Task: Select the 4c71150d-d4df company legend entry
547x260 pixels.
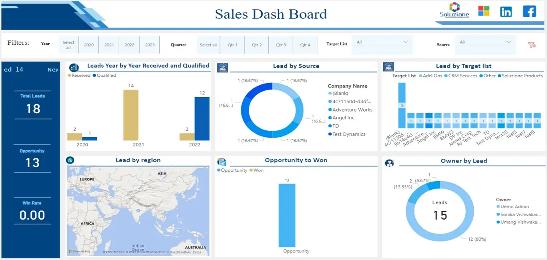Action: click(x=350, y=102)
